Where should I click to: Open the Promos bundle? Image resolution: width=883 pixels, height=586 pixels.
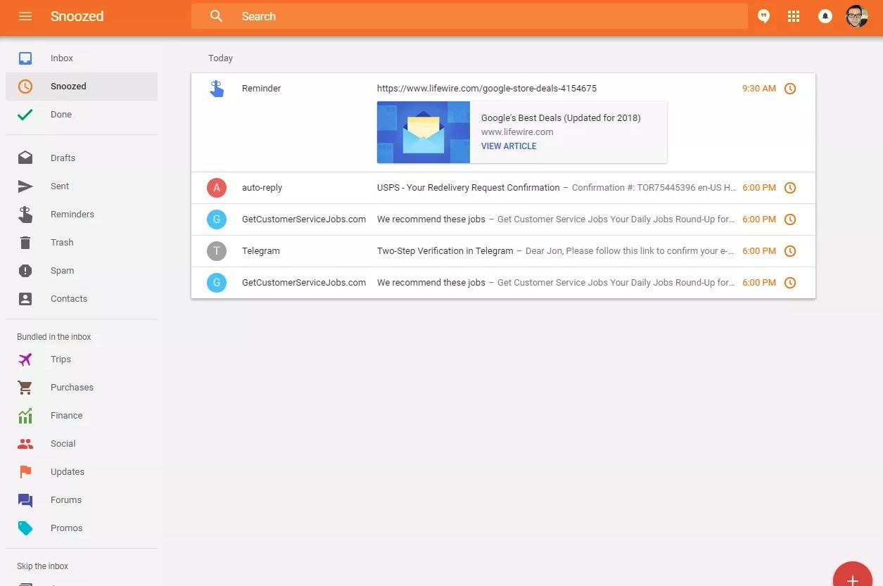66,528
